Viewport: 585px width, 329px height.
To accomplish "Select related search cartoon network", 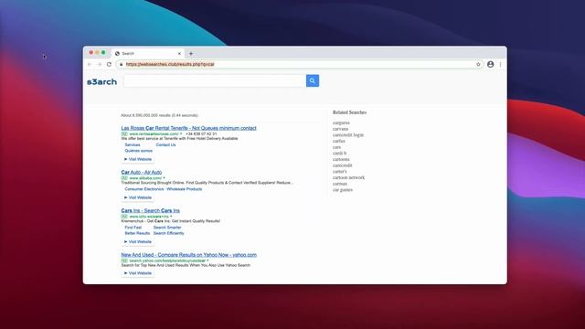I will pyautogui.click(x=348, y=177).
